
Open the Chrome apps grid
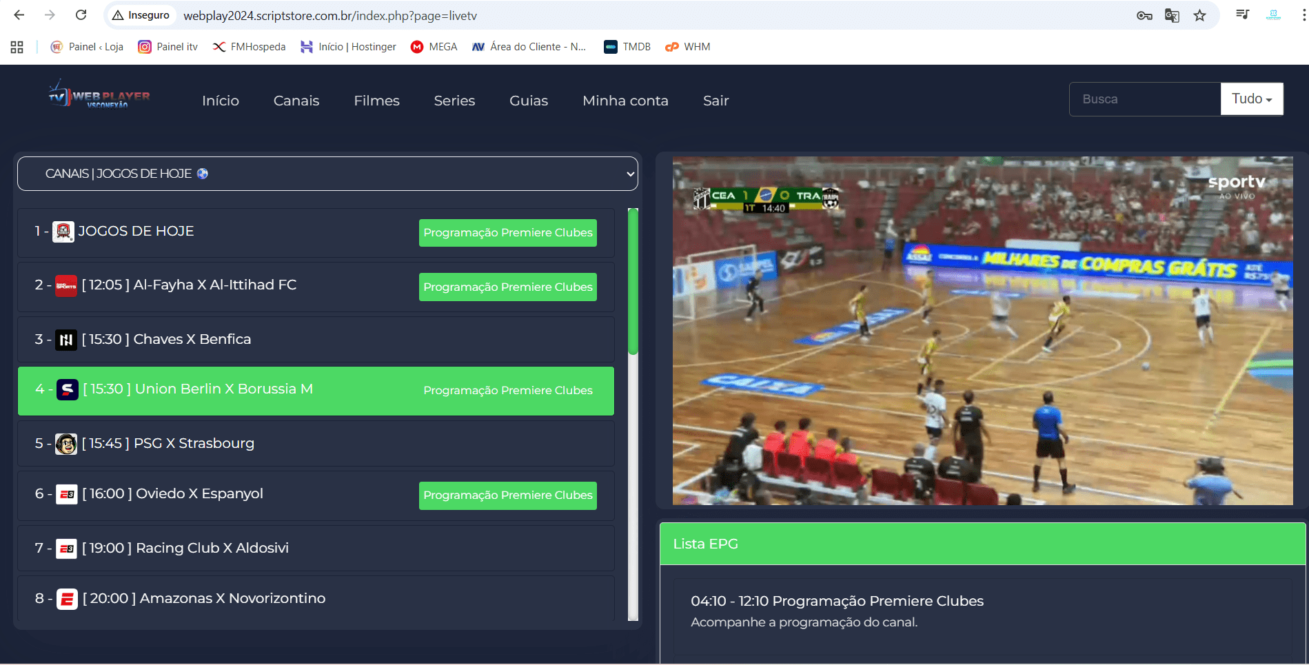click(17, 47)
